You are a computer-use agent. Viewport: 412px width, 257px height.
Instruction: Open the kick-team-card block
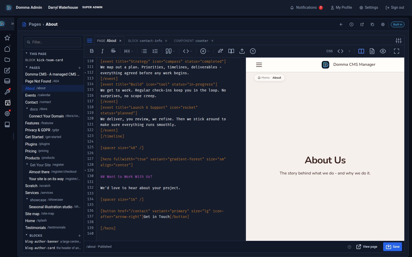coord(53,60)
